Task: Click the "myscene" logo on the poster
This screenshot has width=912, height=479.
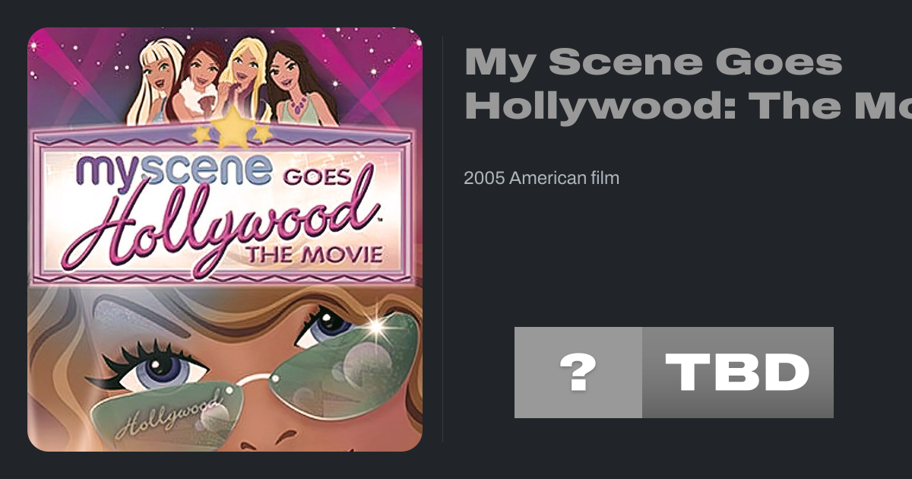Action: coord(173,169)
